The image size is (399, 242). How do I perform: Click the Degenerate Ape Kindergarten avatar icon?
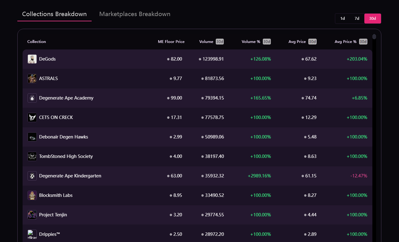click(32, 176)
